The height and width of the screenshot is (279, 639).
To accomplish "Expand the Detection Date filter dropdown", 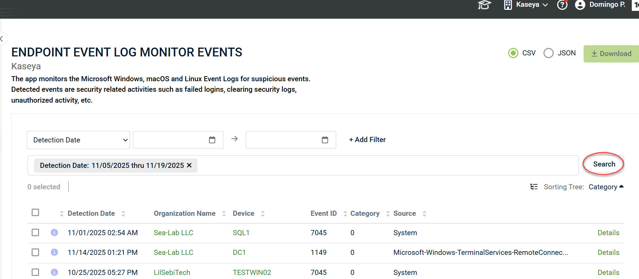I will pos(78,140).
